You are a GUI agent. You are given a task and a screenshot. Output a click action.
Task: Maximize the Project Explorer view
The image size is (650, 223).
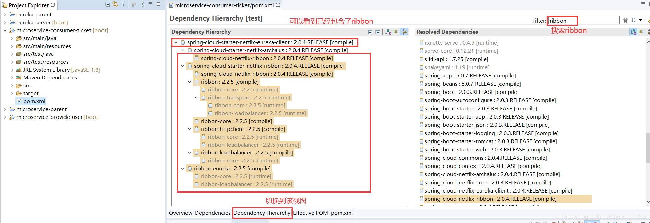(158, 4)
